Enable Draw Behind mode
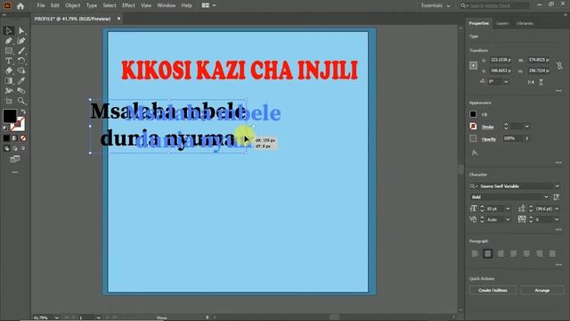The image size is (570, 321). [x=15, y=148]
